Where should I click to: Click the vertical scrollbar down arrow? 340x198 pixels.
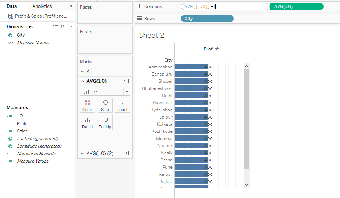[246, 185]
